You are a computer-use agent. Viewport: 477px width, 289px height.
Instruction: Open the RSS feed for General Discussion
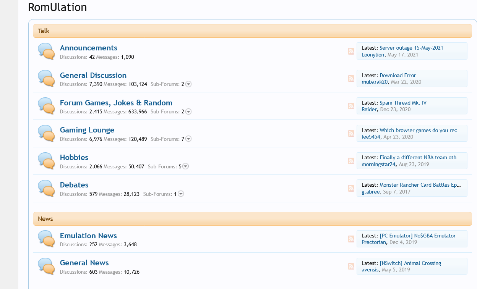tap(351, 79)
